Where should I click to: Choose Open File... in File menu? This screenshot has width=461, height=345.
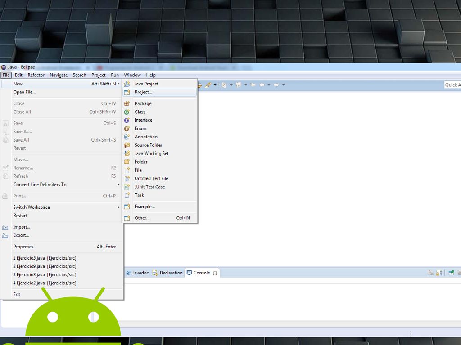(x=61, y=92)
